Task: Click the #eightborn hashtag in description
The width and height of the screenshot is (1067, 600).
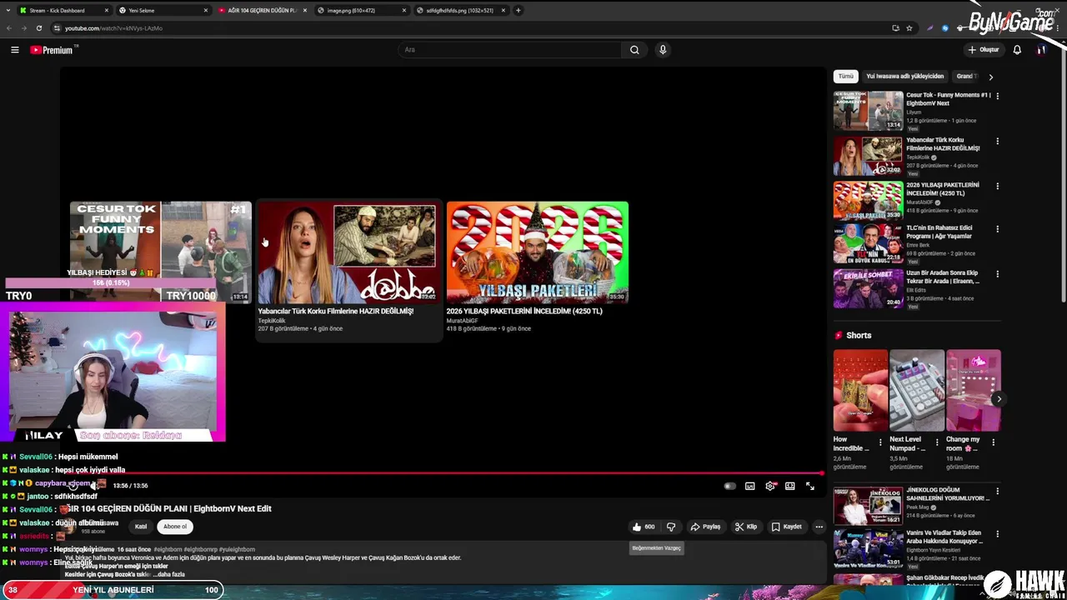Action: tap(168, 550)
